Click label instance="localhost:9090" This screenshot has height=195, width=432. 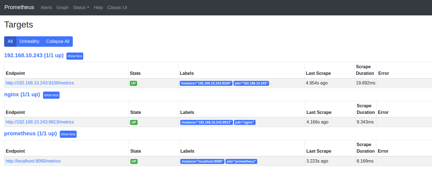click(x=202, y=161)
